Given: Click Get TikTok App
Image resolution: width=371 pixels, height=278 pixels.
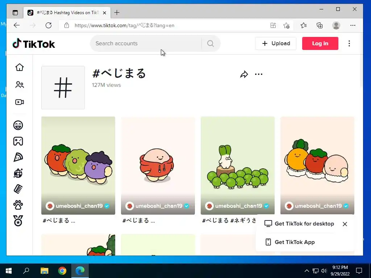Looking at the screenshot, I should [290, 242].
